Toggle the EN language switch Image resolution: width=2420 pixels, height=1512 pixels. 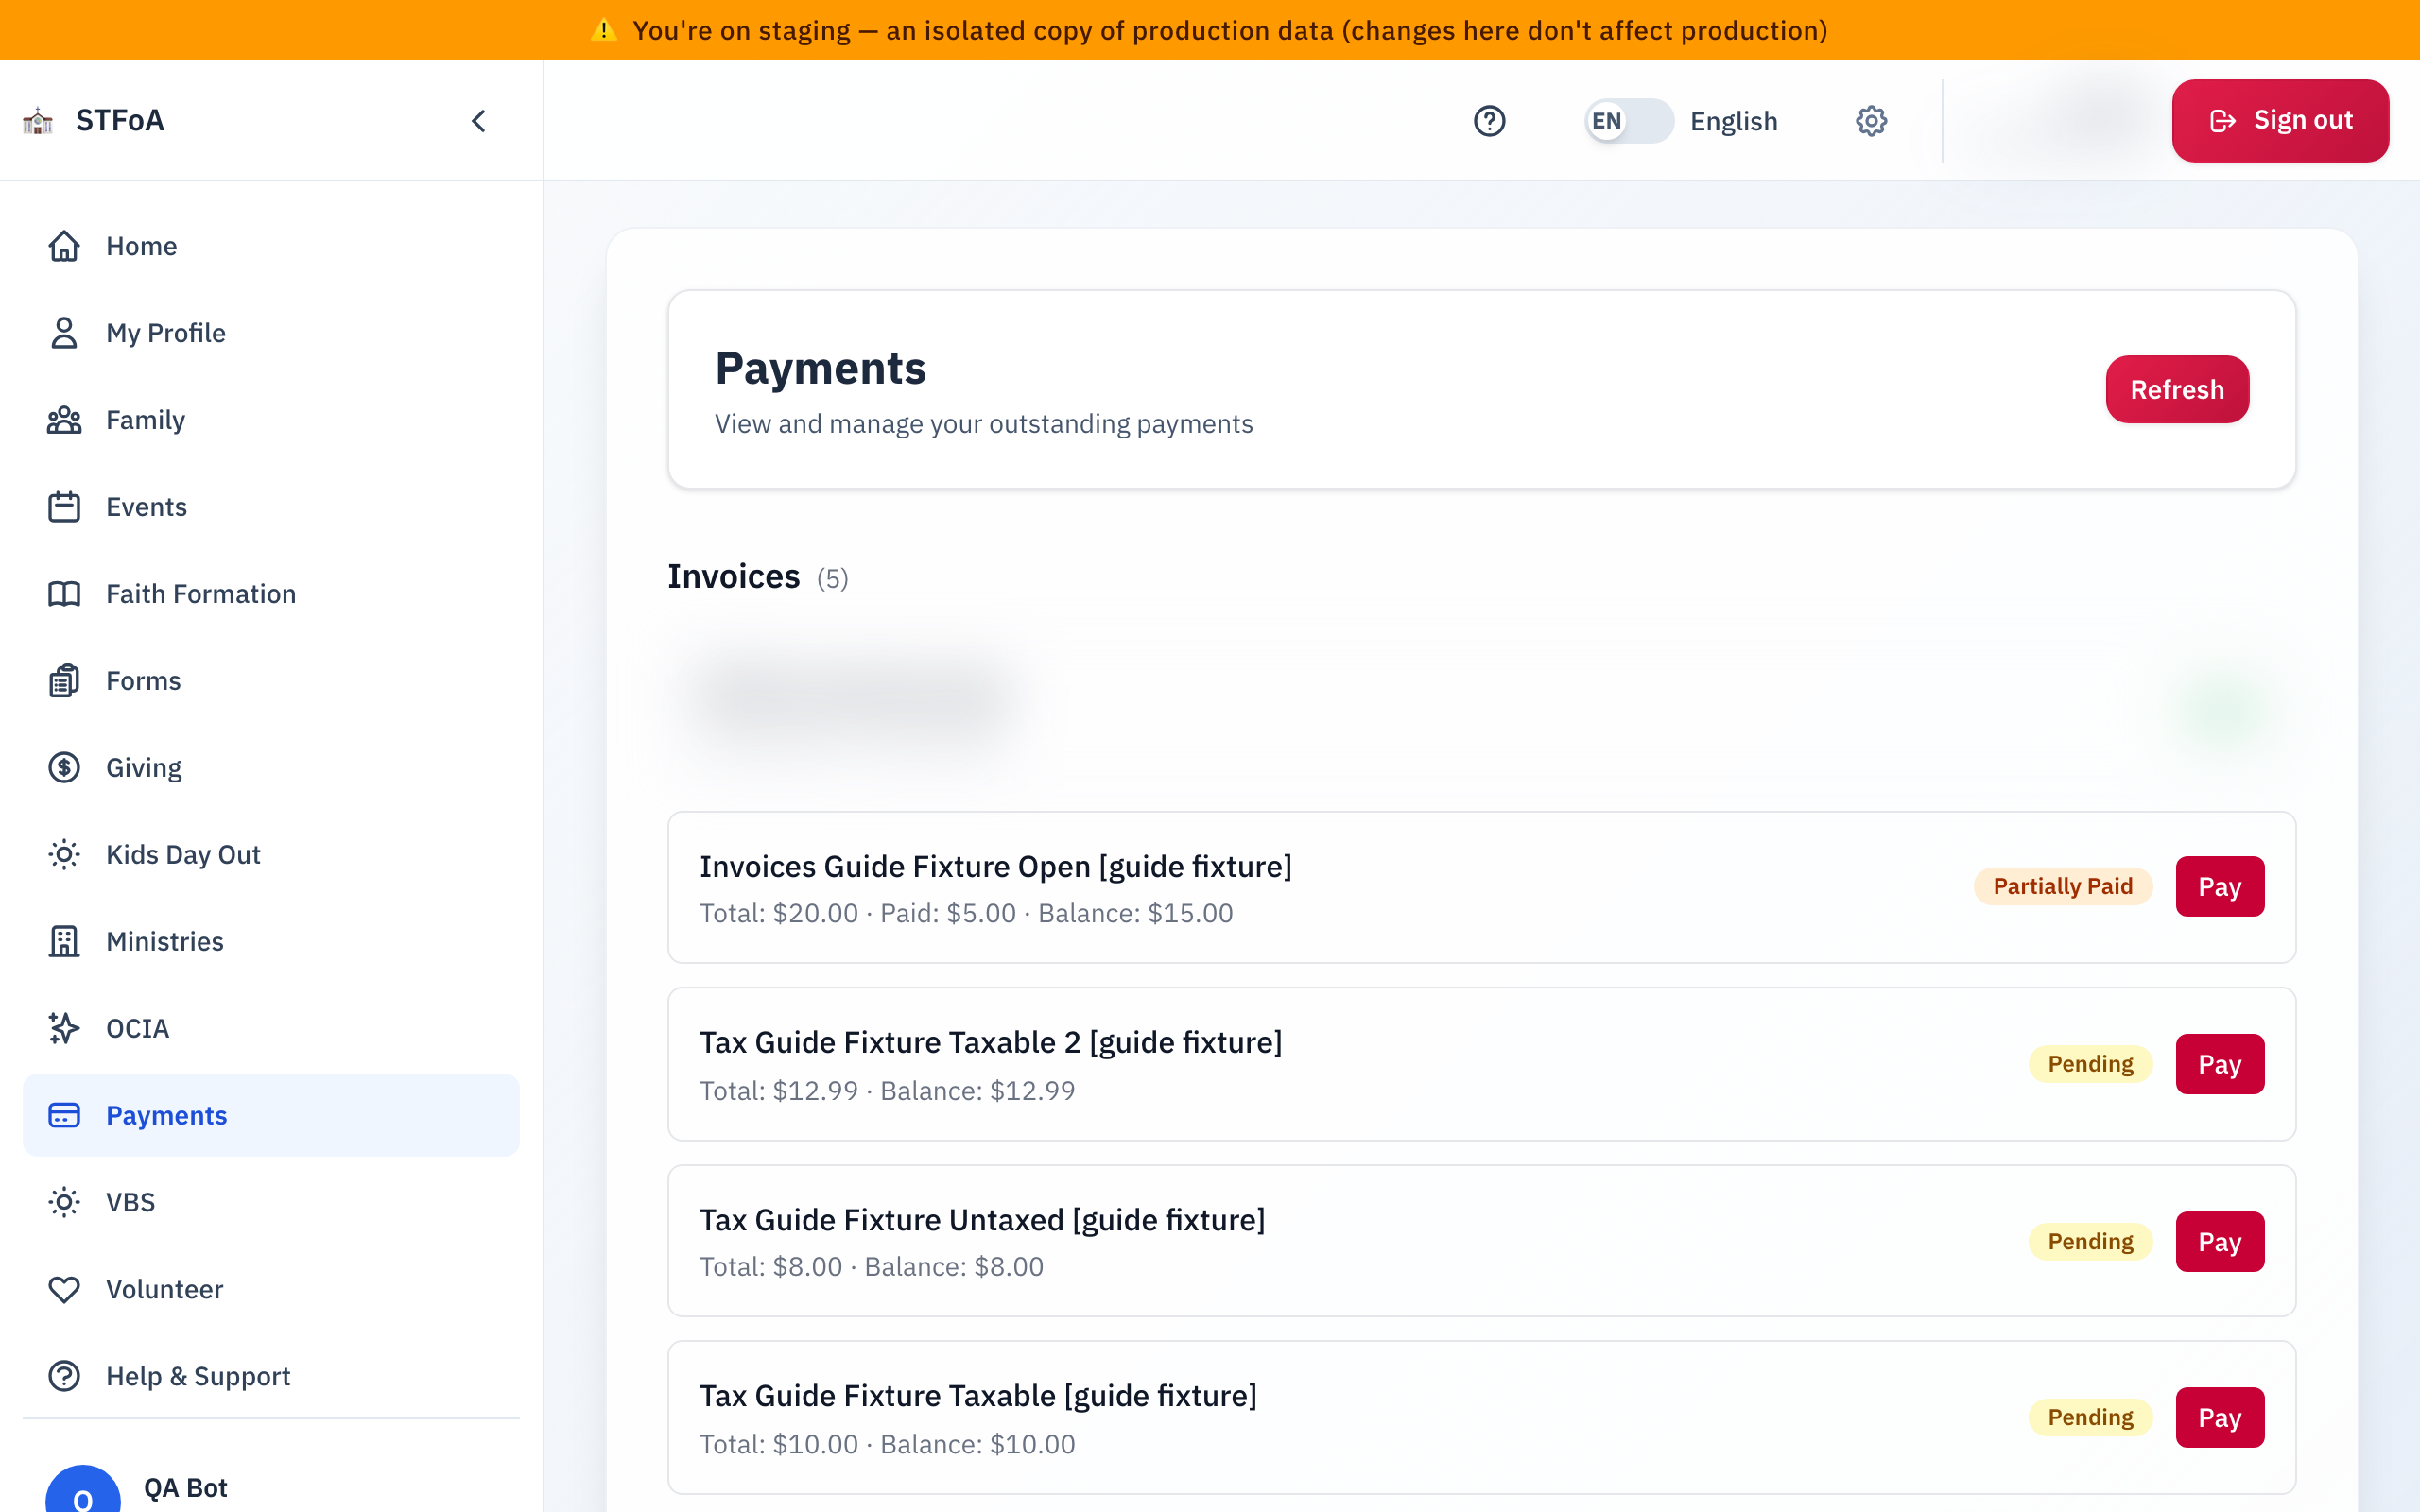(1629, 121)
